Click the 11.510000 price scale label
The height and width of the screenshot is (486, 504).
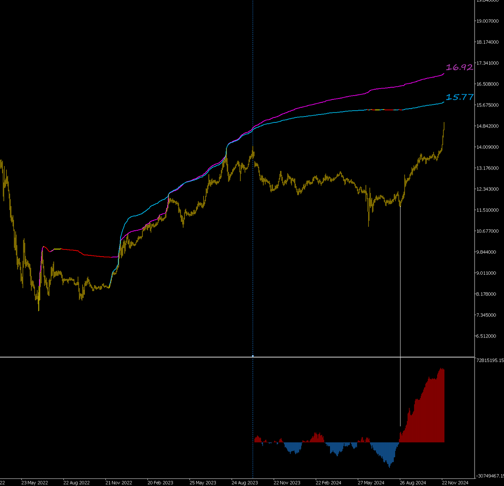tap(487, 210)
